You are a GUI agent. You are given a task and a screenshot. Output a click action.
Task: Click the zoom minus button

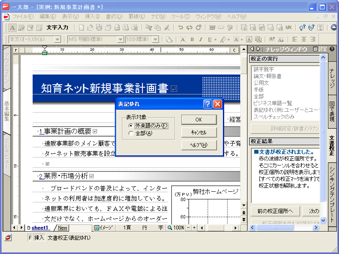[x=188, y=228]
